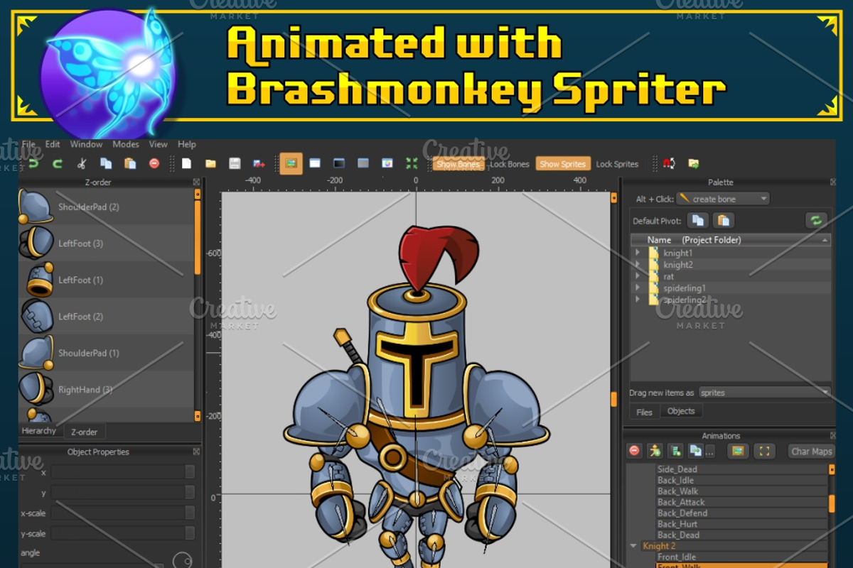853x568 pixels.
Task: Click the Animations list scrollbar handle
Action: click(x=832, y=503)
